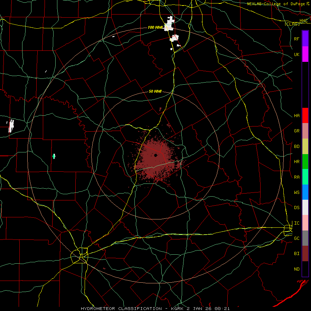The height and width of the screenshot is (311, 311).
Task: Click the "DS" legend label
Action: click(x=297, y=208)
